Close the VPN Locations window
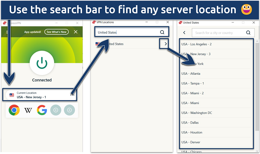Image resolution: width=260 pixels, height=154 pixels. (x=168, y=22)
